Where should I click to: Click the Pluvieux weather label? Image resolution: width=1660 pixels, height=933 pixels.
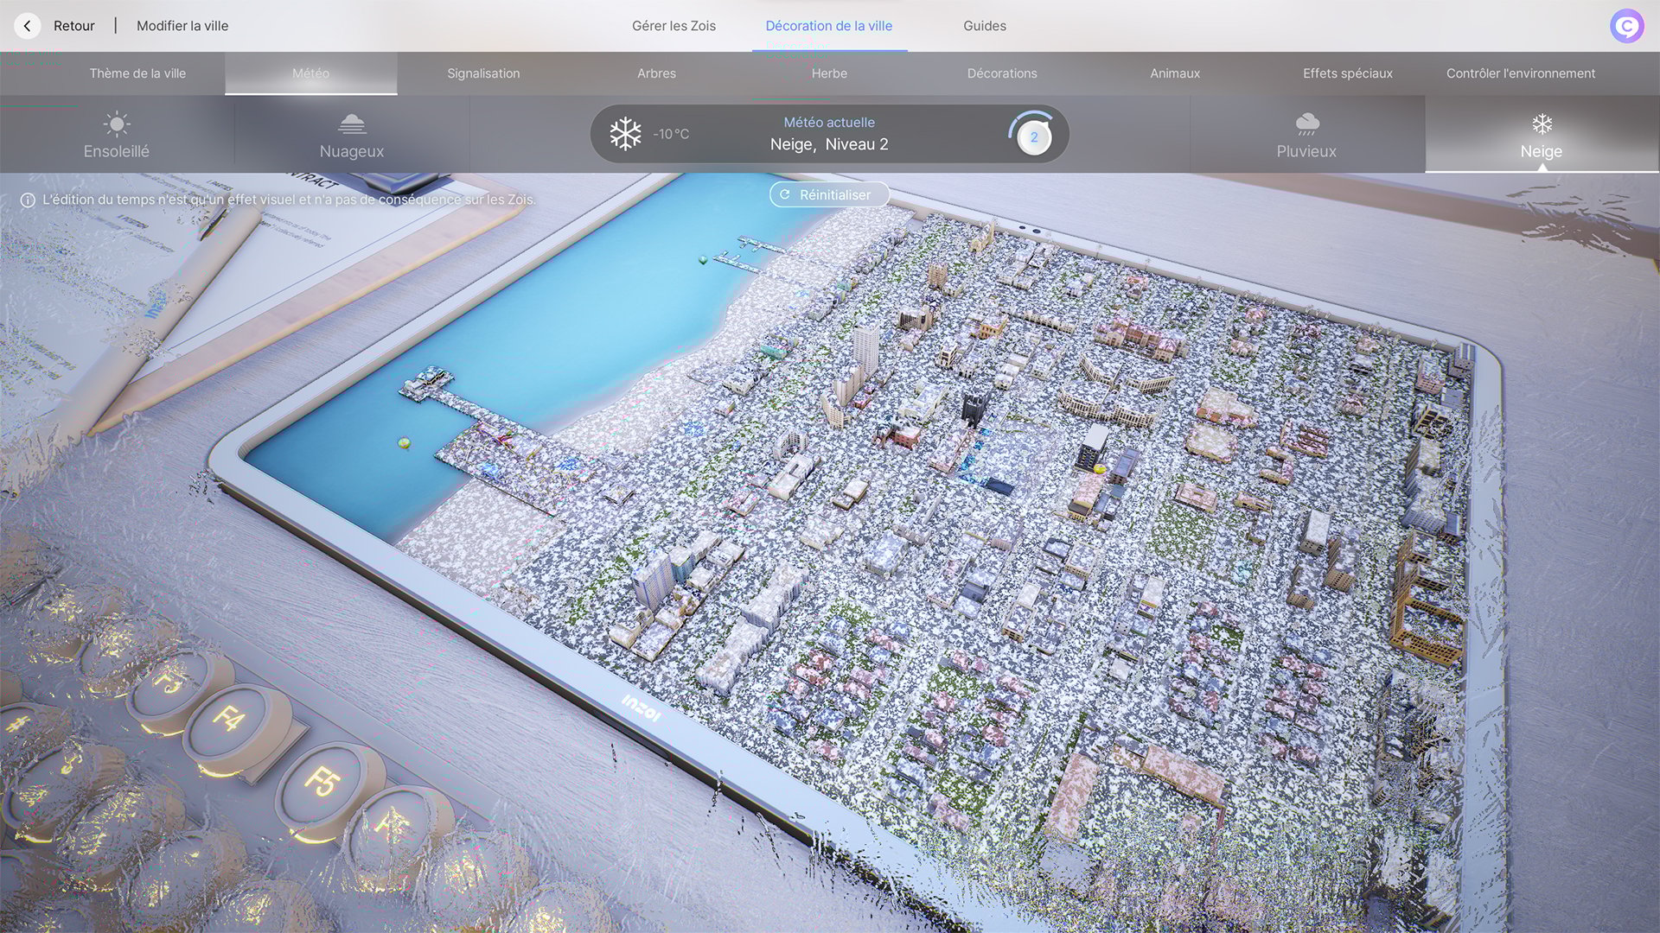[x=1306, y=151]
